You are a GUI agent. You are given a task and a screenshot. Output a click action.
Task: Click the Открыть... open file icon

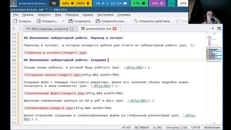click(39, 21)
